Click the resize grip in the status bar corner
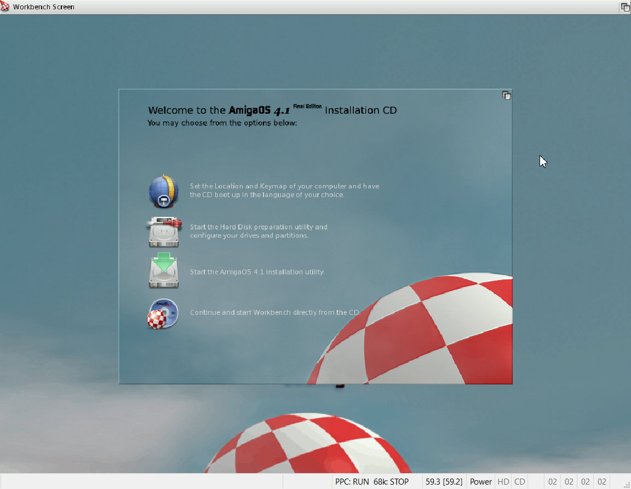 pos(627,485)
